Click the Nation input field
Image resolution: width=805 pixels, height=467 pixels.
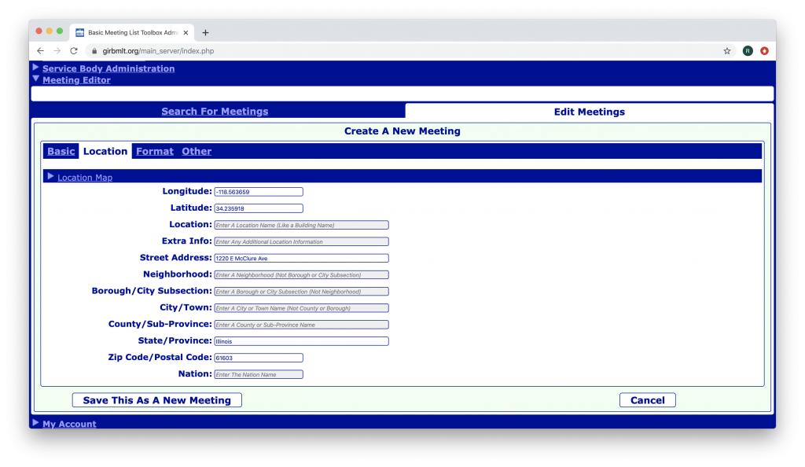[x=258, y=374]
